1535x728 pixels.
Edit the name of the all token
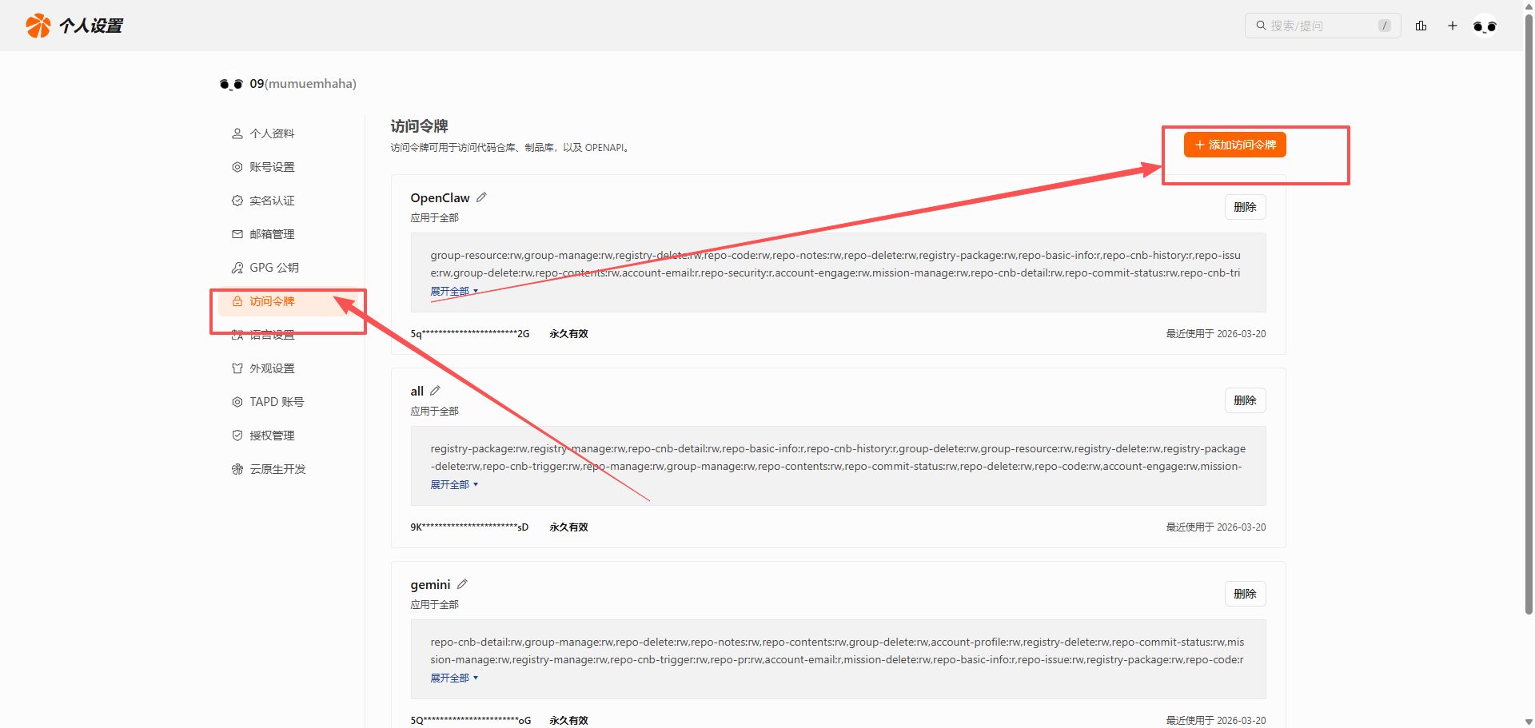(435, 391)
